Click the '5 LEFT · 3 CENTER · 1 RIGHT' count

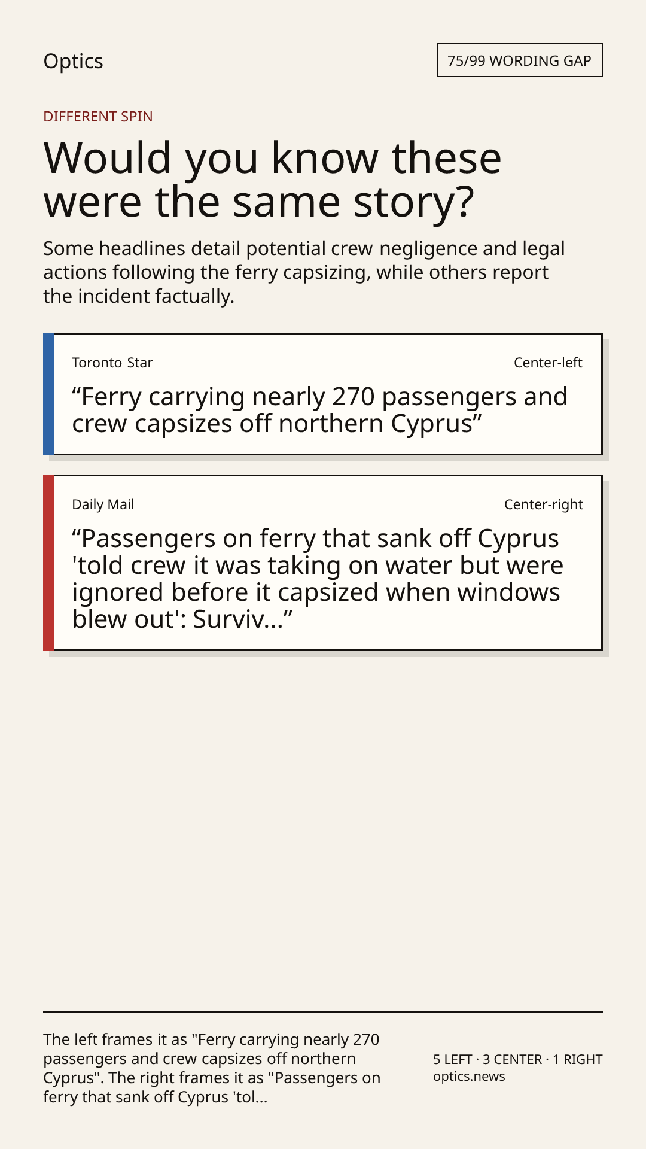pos(518,1059)
